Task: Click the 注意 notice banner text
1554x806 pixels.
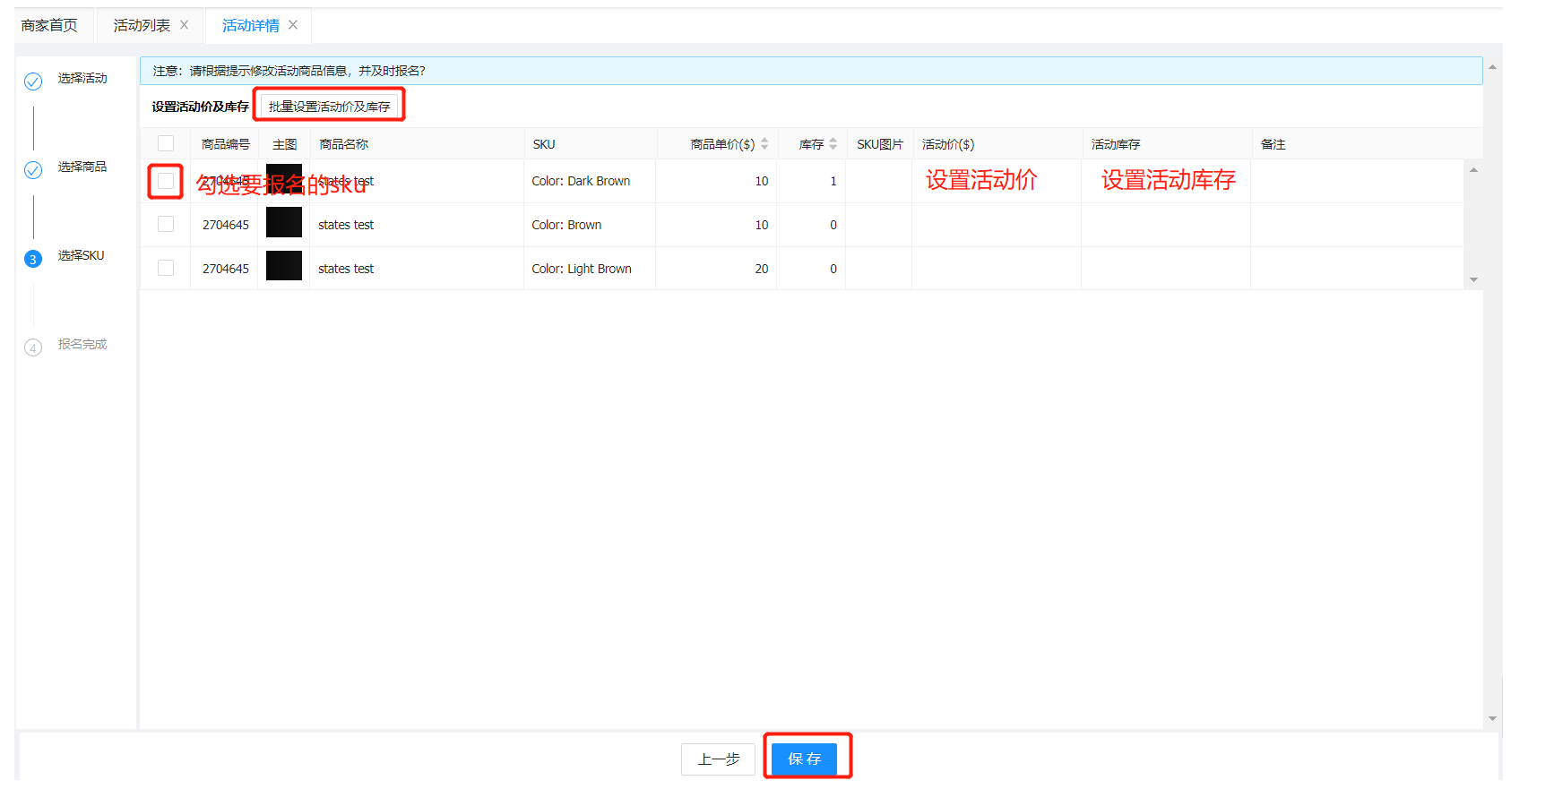Action: point(289,71)
